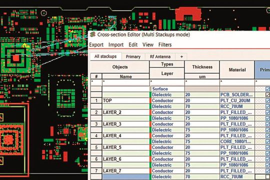This screenshot has width=270, height=180.
Task: Select the highlighted blue name cell in bottom Dielectric row
Action: [125, 176]
